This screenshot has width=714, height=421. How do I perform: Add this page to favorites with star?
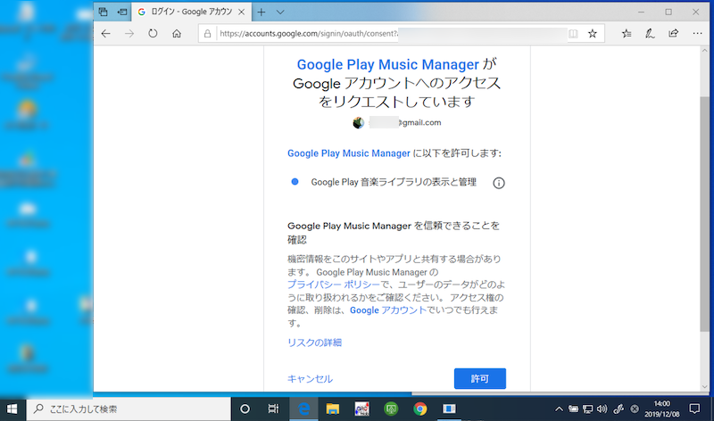(593, 34)
